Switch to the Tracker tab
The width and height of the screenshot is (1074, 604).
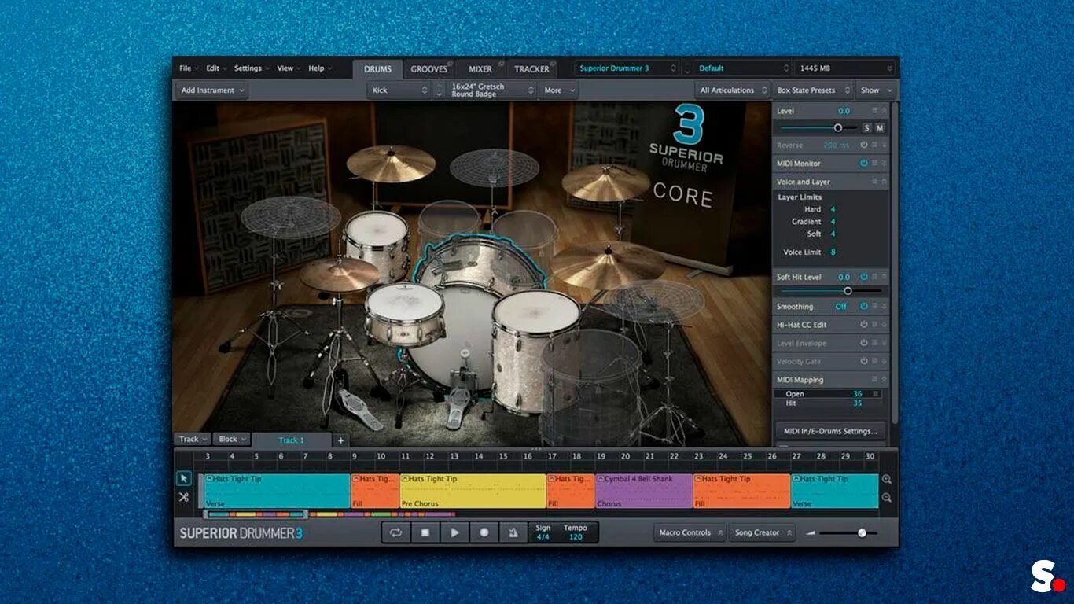coord(532,69)
